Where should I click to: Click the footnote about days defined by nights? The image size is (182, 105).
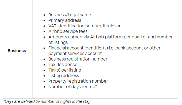click(47, 101)
